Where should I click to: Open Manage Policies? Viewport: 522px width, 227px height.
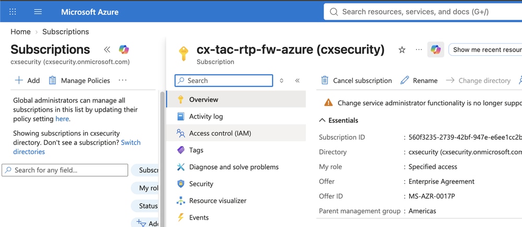(x=79, y=80)
